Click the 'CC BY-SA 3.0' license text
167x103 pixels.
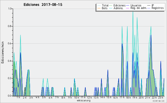pyautogui.click(x=158, y=101)
